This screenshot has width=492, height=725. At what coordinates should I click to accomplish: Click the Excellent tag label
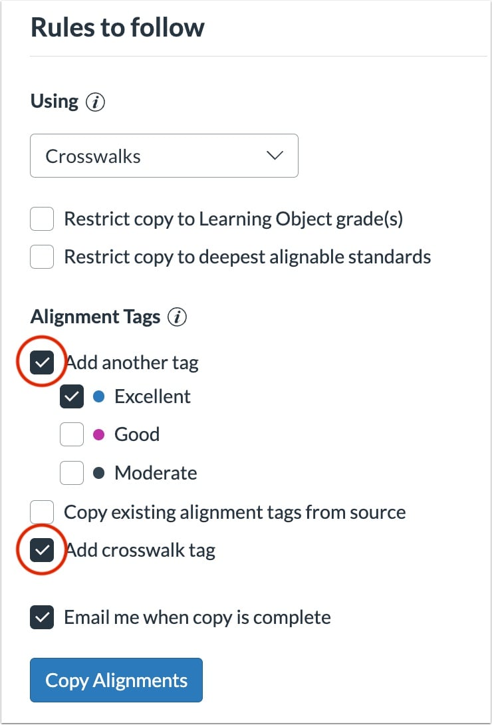[x=152, y=396]
